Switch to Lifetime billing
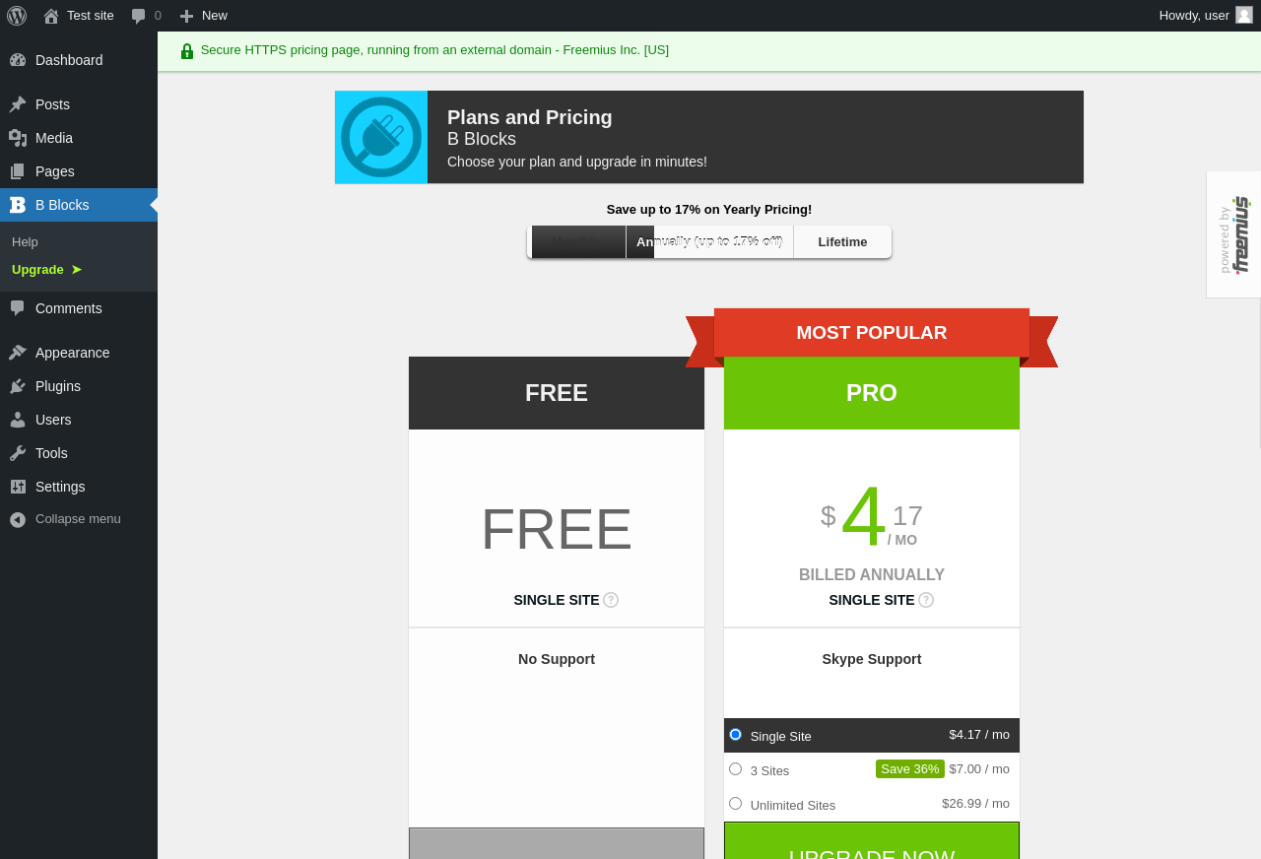The image size is (1261, 859). click(842, 242)
